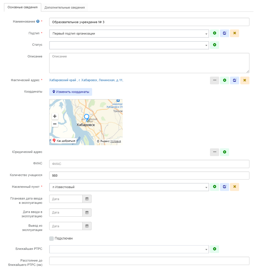Viewport: 254px width, 269px height.
Task: Add a new subtype with green plus
Action: click(215, 33)
